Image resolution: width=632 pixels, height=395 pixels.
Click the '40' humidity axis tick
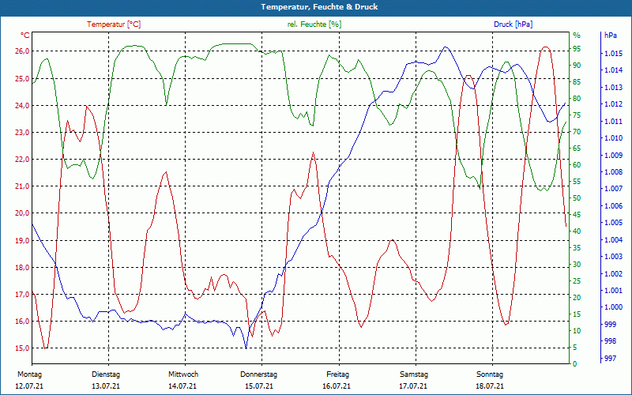point(577,231)
